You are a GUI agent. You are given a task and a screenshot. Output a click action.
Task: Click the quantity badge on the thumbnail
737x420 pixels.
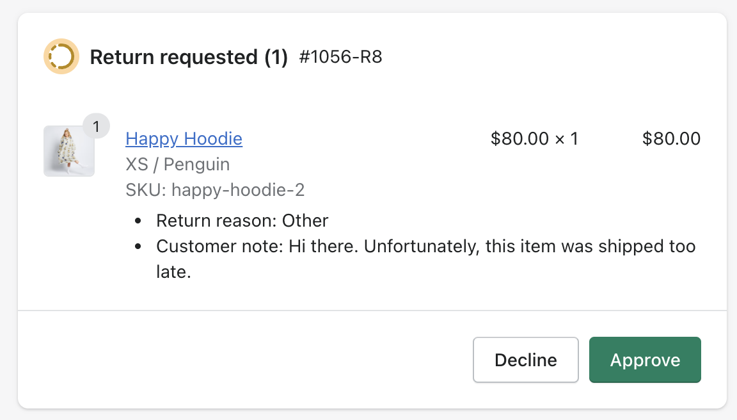(96, 127)
